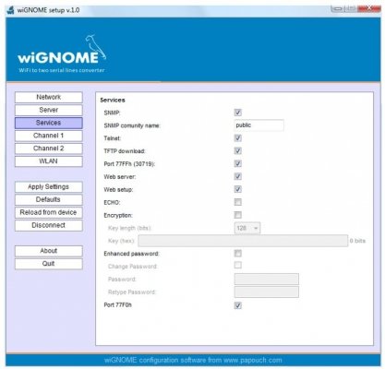This screenshot has width=385, height=369.
Task: Disable the SNMP checkbox
Action: (238, 113)
